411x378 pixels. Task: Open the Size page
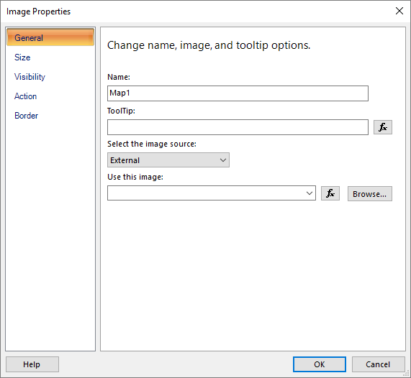point(22,57)
